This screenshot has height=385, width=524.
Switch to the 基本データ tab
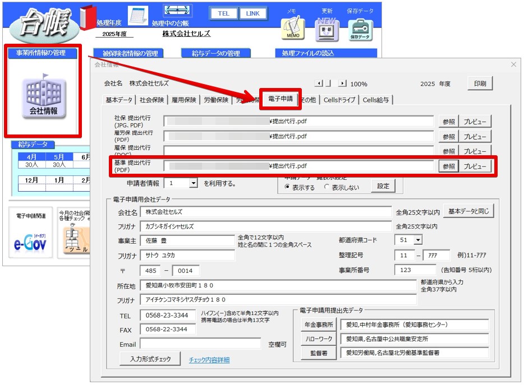pyautogui.click(x=119, y=100)
